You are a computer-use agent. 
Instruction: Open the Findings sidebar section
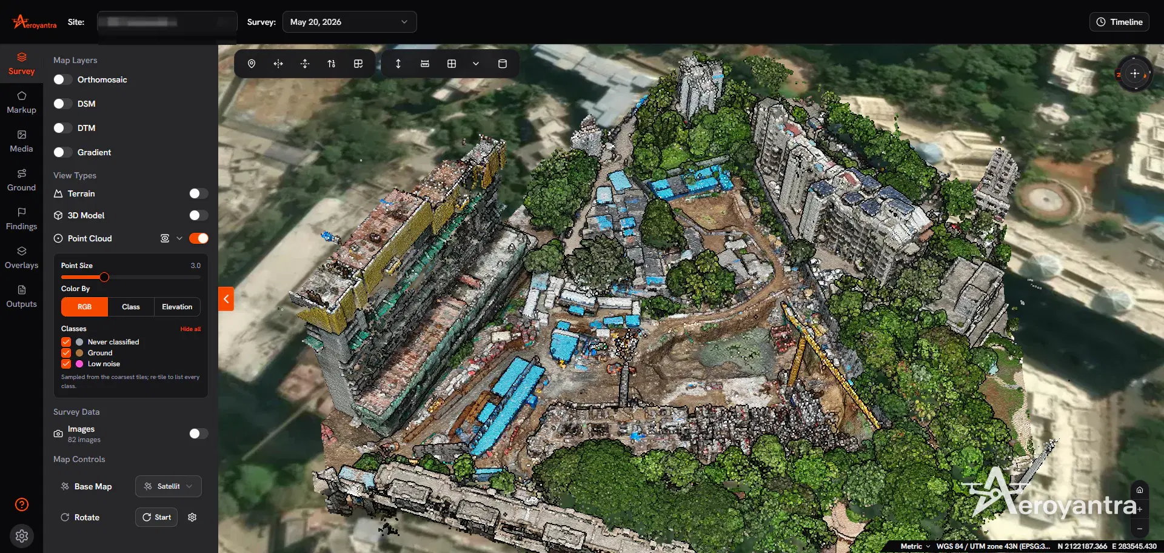21,219
